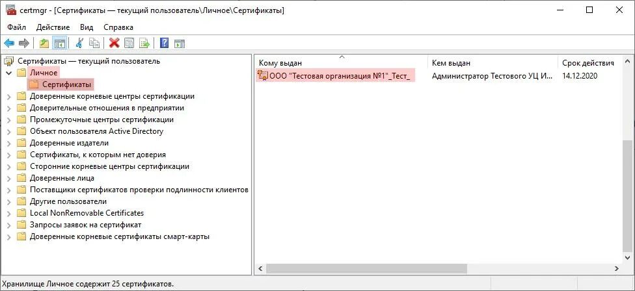Export list toolbar icon
Image resolution: width=635 pixels, height=291 pixels.
click(144, 43)
